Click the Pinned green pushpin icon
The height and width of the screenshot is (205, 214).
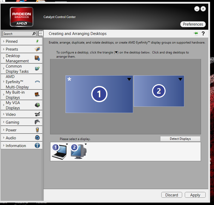[37, 41]
